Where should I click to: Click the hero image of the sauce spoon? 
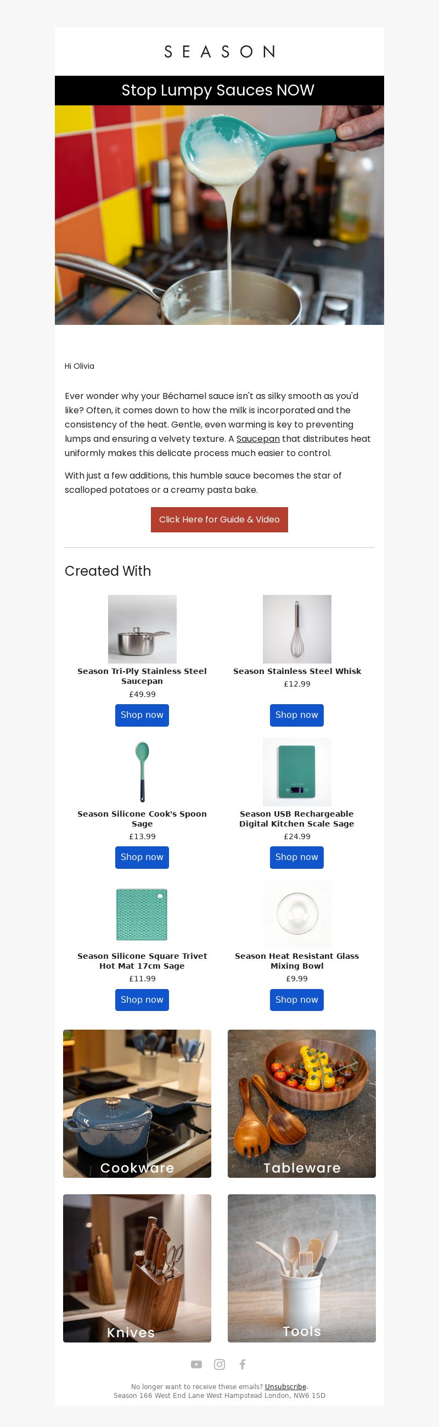click(219, 215)
